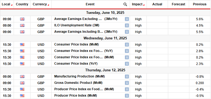Click UK flag in Average Earnings Including row
The height and width of the screenshot is (99, 211).
click(x=22, y=32)
